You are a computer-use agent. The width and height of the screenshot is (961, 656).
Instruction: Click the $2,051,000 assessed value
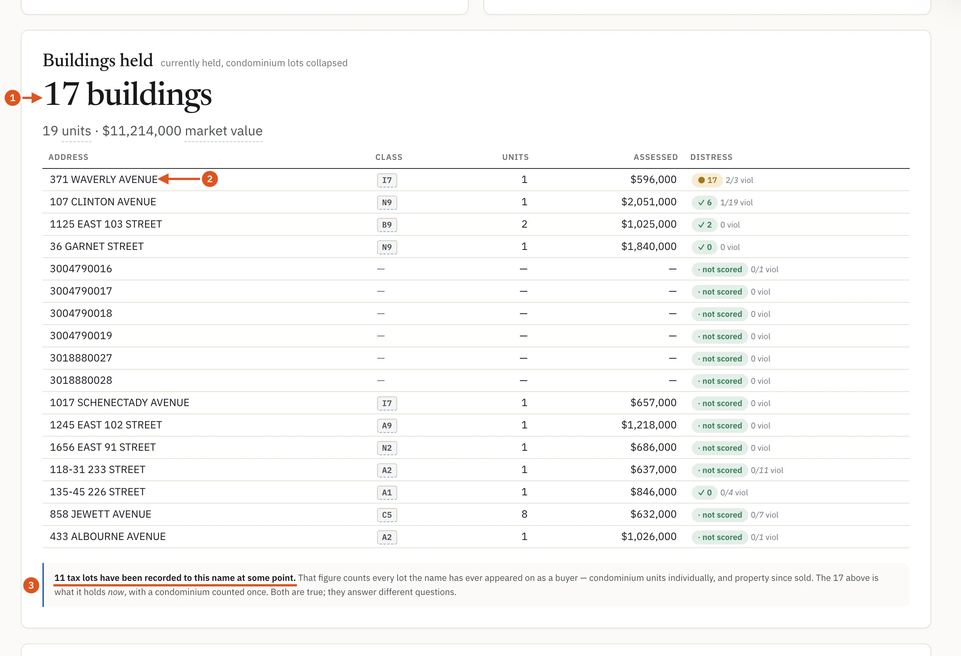point(649,202)
